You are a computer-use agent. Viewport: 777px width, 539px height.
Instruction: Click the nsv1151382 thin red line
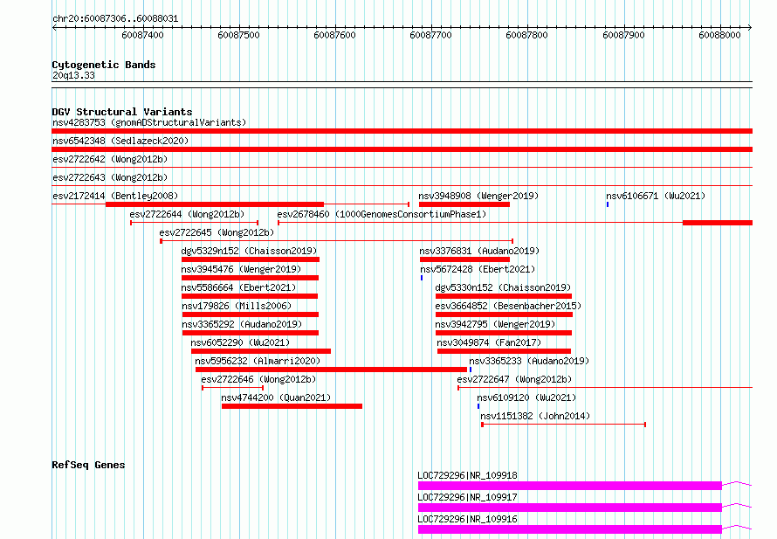[563, 425]
